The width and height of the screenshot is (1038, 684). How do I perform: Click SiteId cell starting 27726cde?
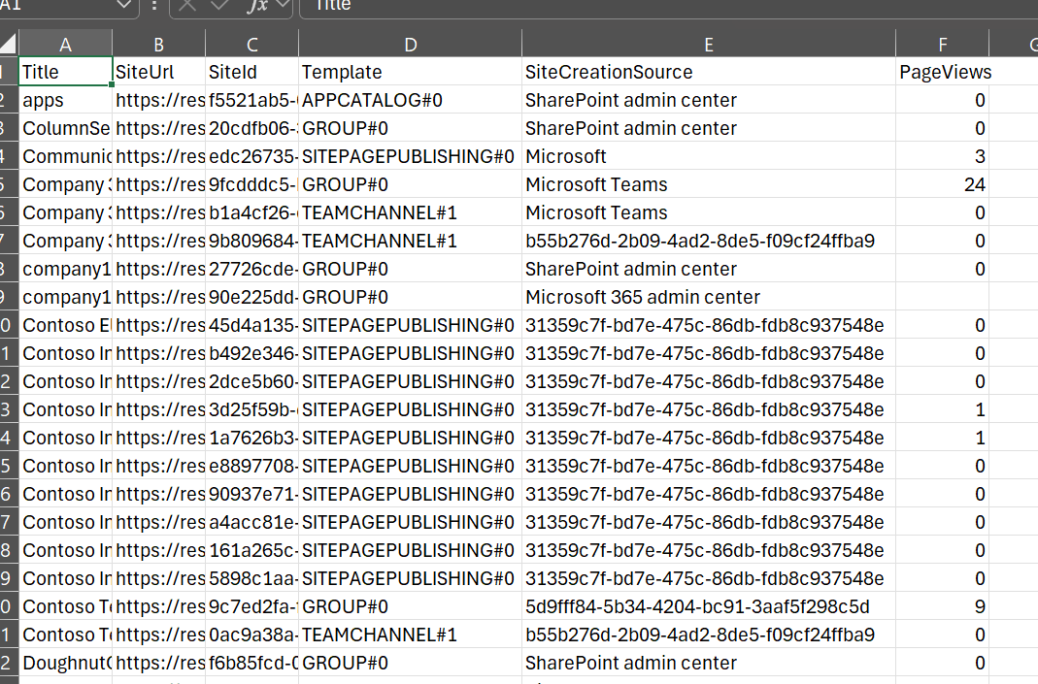(x=252, y=269)
